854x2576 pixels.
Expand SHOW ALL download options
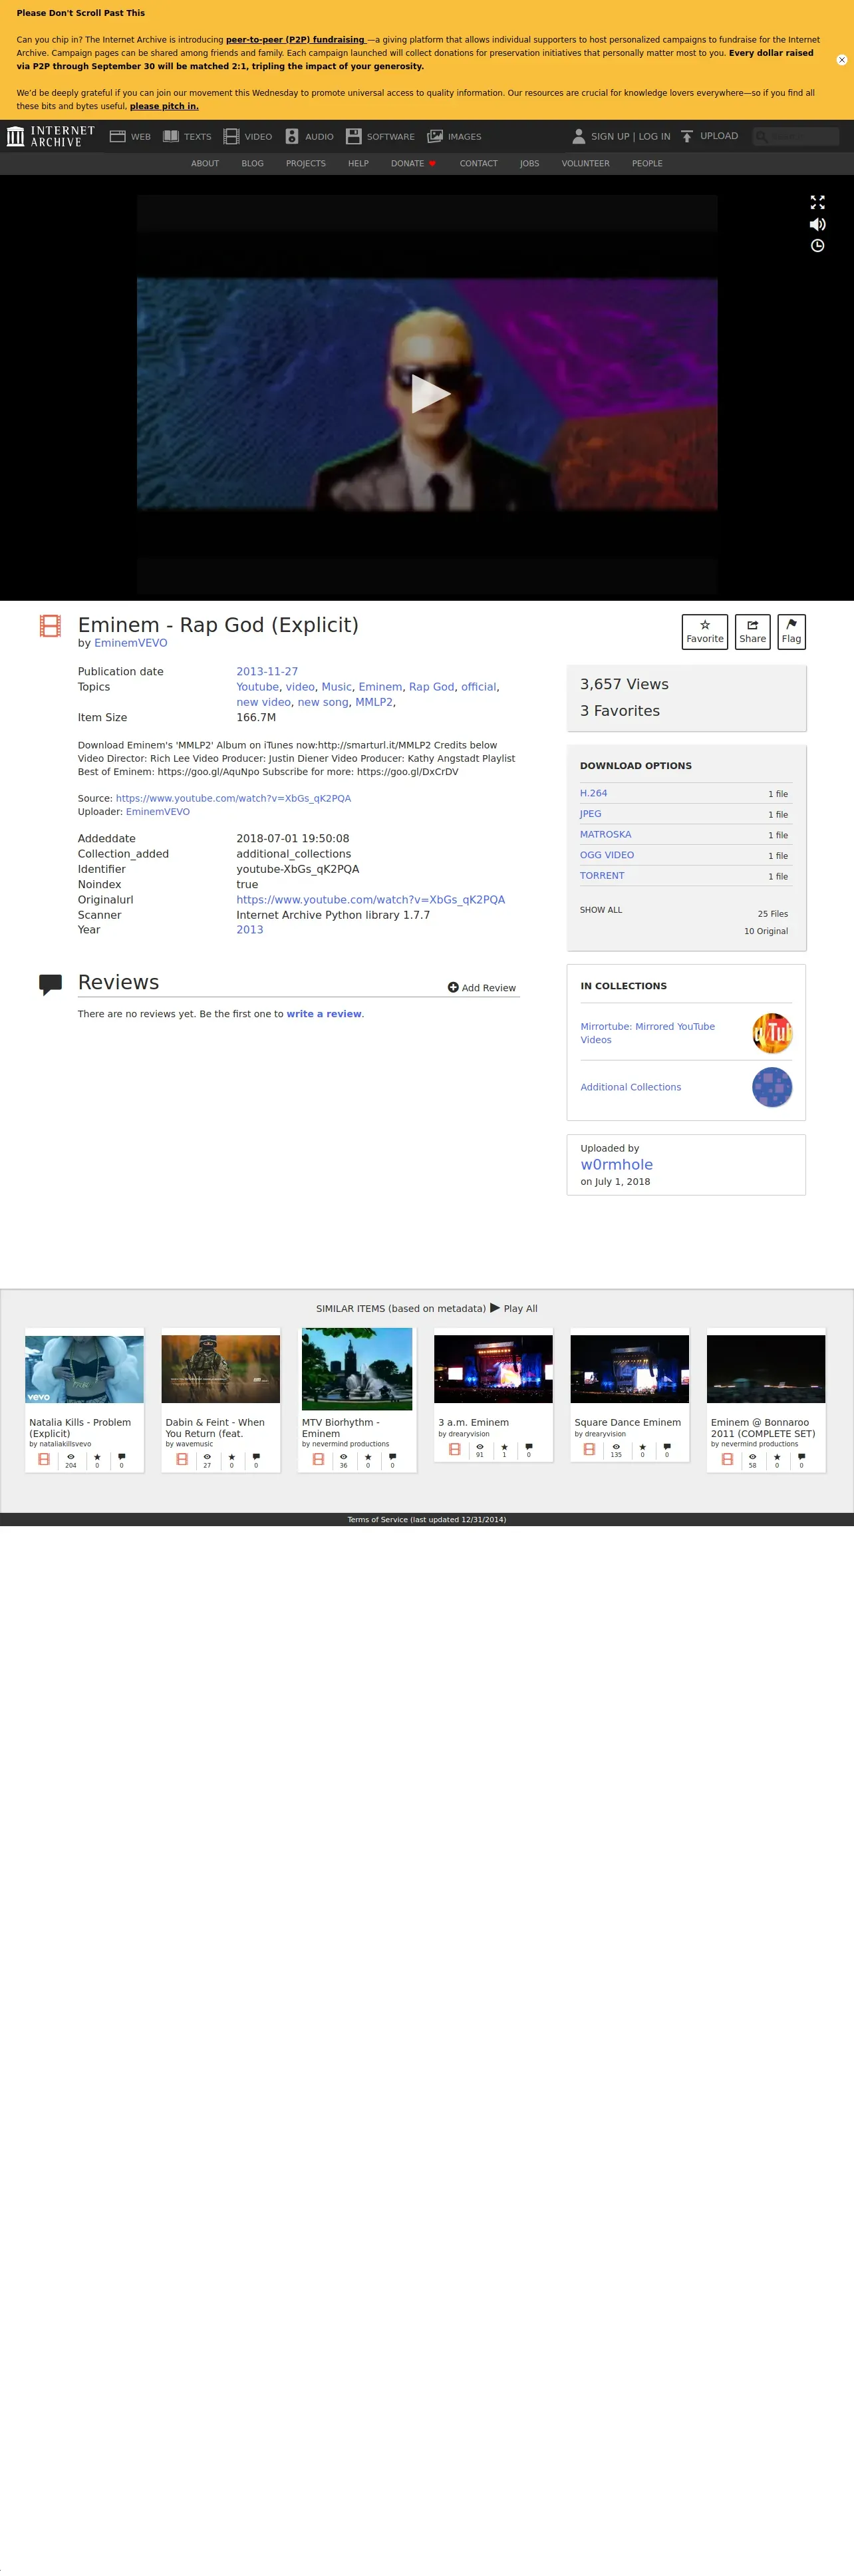point(601,910)
